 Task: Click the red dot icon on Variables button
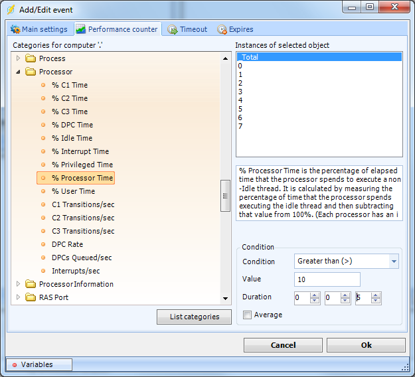tap(15, 365)
